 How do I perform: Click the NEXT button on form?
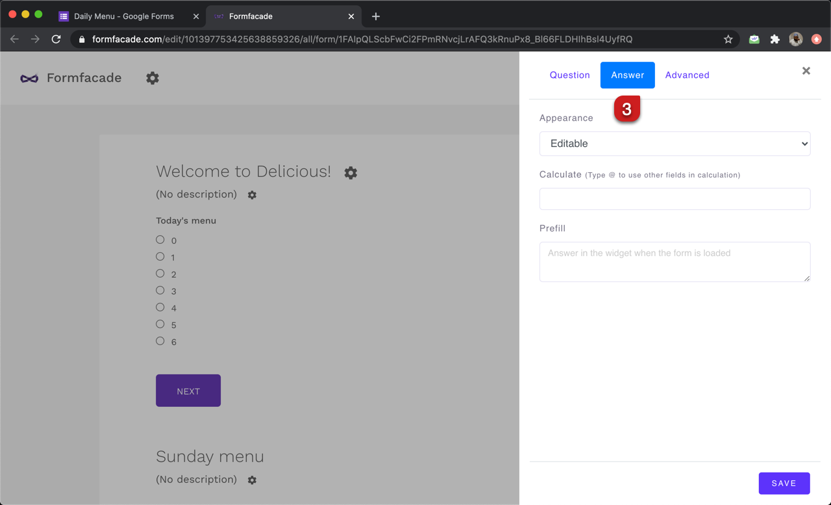point(188,391)
